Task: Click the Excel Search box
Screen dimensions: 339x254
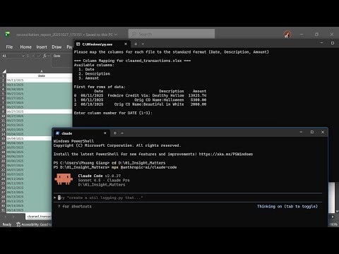Action: pos(172,34)
